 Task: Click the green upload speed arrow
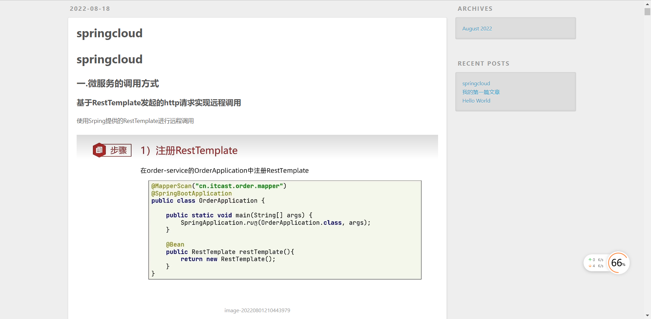pos(590,260)
